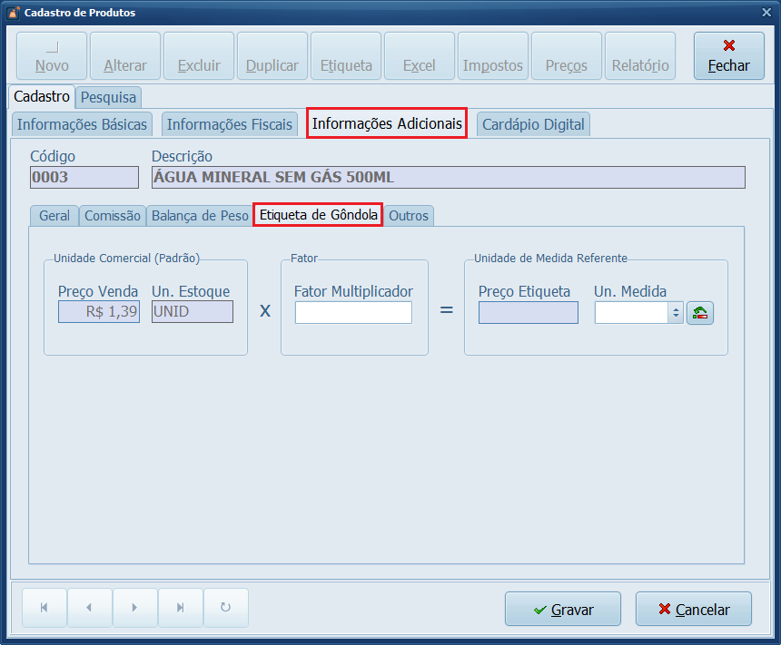Go to the previous record
The width and height of the screenshot is (781, 645).
pos(89,609)
